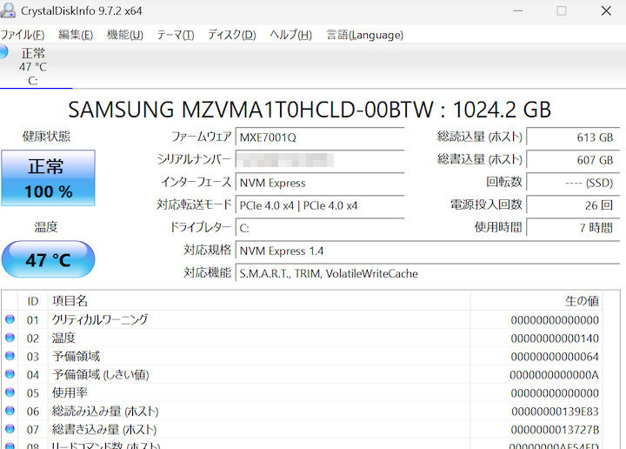Click status orb beside クリティカルワーニング row
The width and height of the screenshot is (626, 449).
tap(10, 319)
